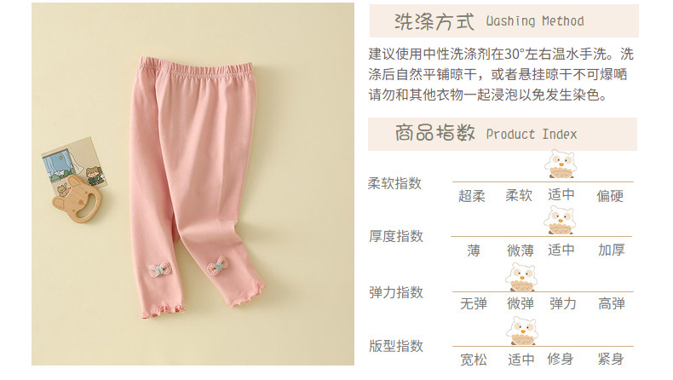The height and width of the screenshot is (380, 673).
Task: Click the wooden bear-shaped teether toy
Action: (76, 199)
